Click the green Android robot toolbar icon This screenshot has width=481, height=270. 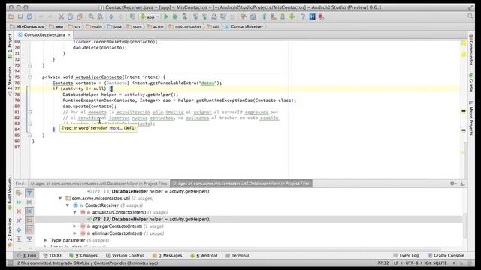point(292,16)
